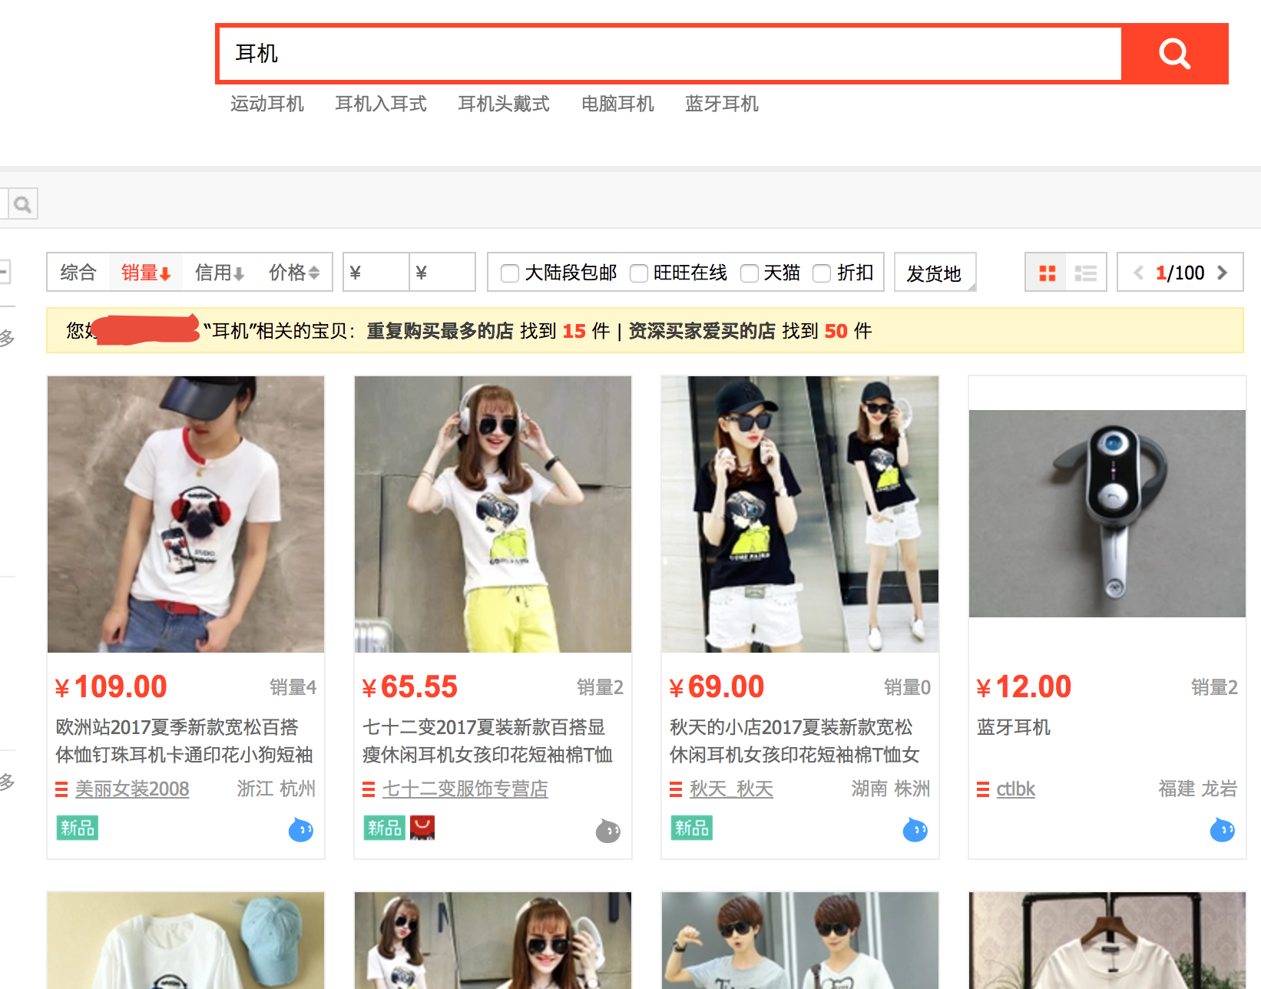Image resolution: width=1261 pixels, height=989 pixels.
Task: Click the 新品 badge on the ¥109.00 item
Action: [x=78, y=829]
